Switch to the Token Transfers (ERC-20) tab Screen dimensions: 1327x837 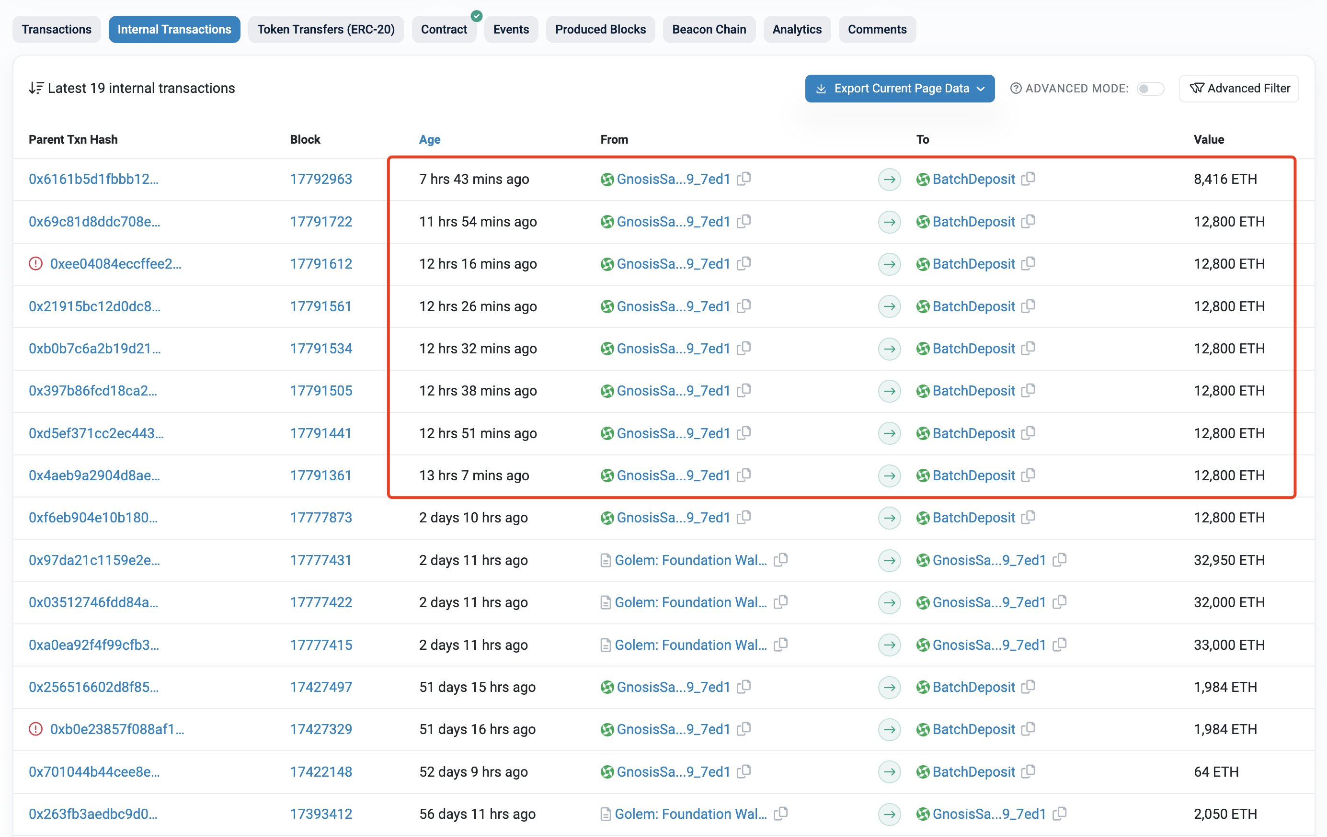click(326, 29)
